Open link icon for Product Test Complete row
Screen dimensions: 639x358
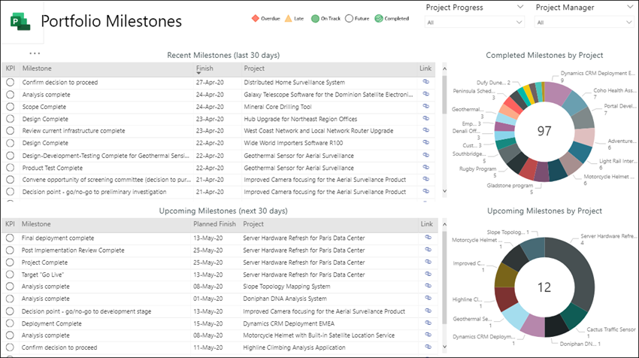coord(425,168)
